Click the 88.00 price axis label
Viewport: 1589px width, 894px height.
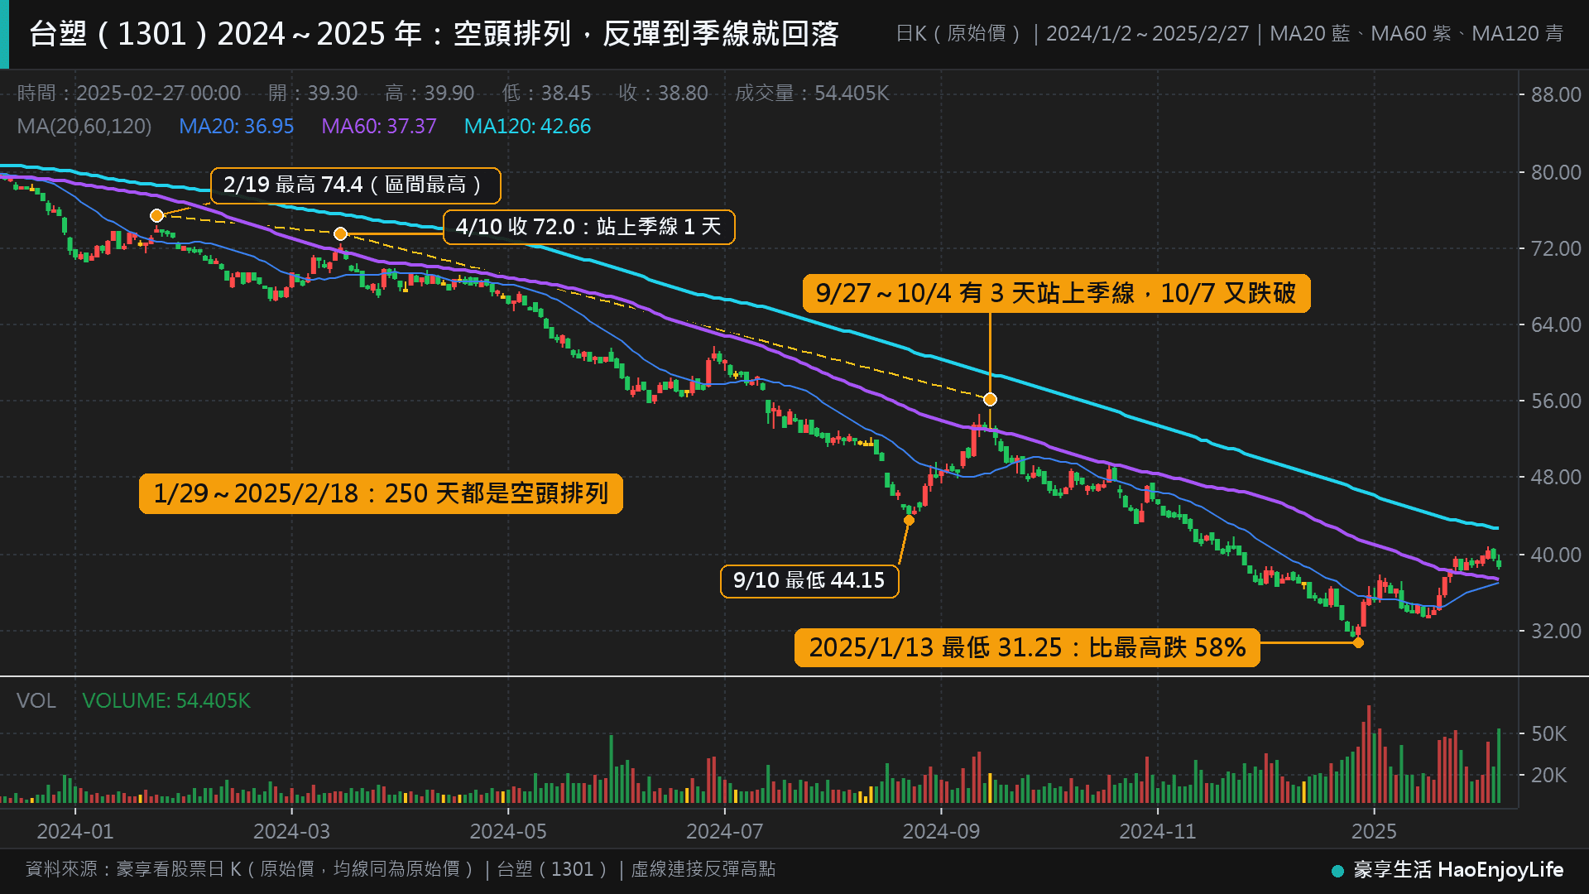(x=1556, y=94)
